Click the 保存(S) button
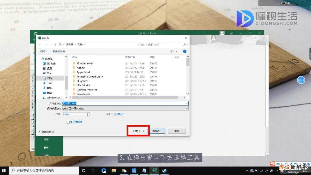Image resolution: width=311 pixels, height=175 pixels. coord(156,131)
